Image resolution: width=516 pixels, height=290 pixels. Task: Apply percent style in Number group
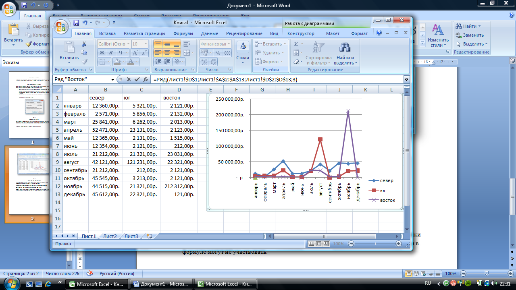[x=218, y=53]
